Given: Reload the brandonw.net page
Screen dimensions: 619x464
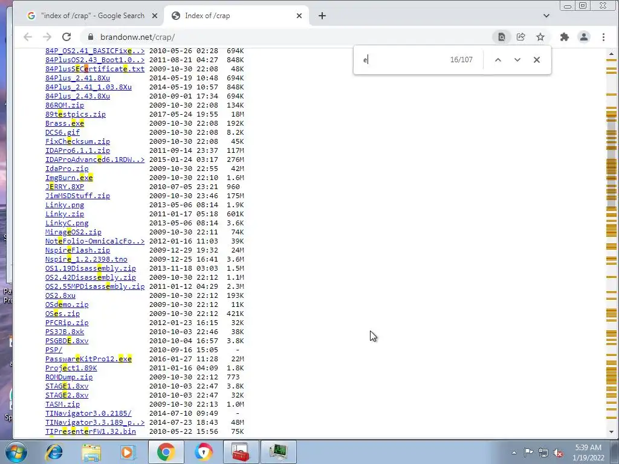Looking at the screenshot, I should [66, 37].
